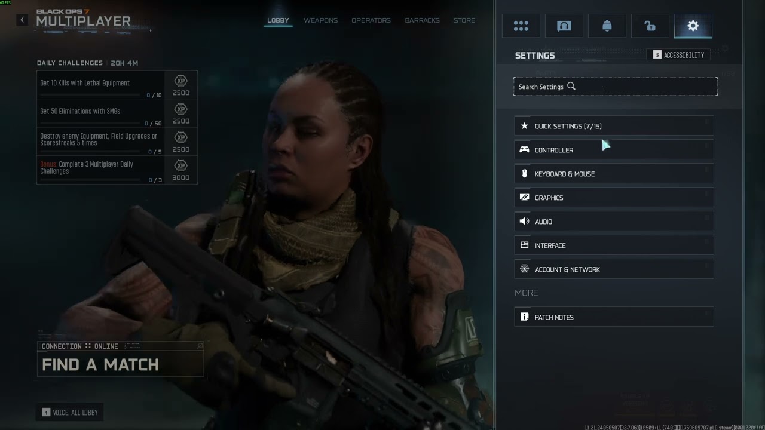This screenshot has width=765, height=430.
Task: Click the mouse icon beside Keyboard & Mouse
Action: pyautogui.click(x=524, y=174)
